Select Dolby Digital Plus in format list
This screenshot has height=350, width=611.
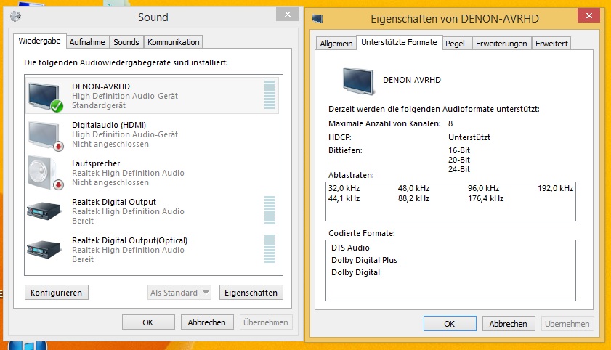point(364,260)
